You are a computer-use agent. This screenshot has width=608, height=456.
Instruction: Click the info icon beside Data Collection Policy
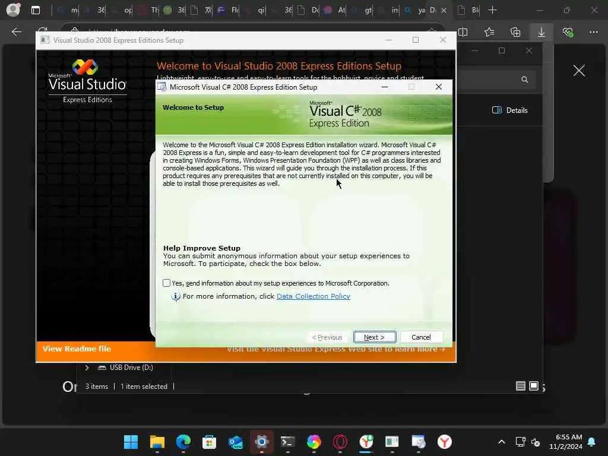click(x=176, y=297)
